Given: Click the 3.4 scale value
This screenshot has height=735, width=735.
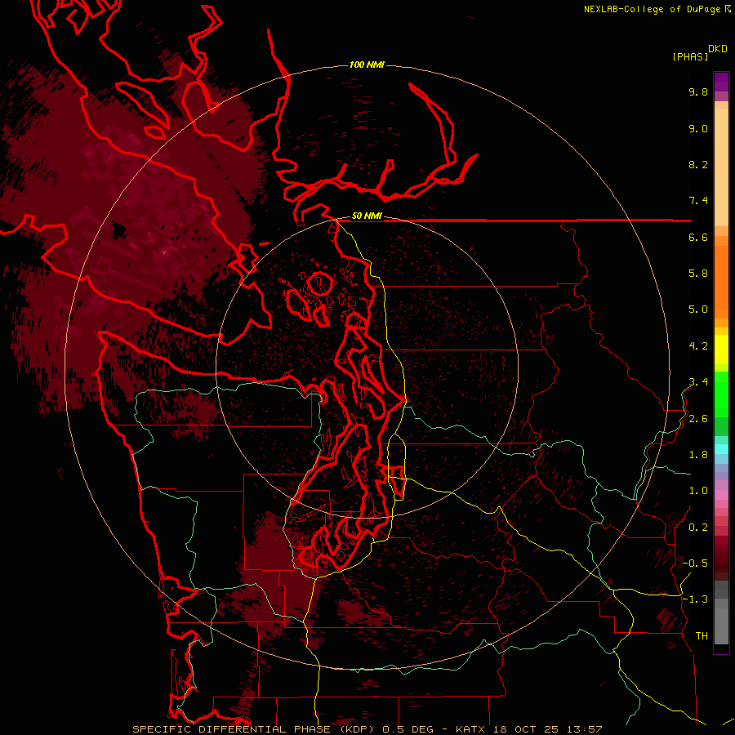Looking at the screenshot, I should 698,382.
